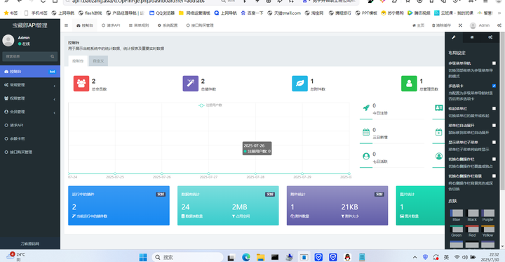505x262 pixels.
Task: Uncheck the multi-tab option checkbox
Action: pos(494,86)
